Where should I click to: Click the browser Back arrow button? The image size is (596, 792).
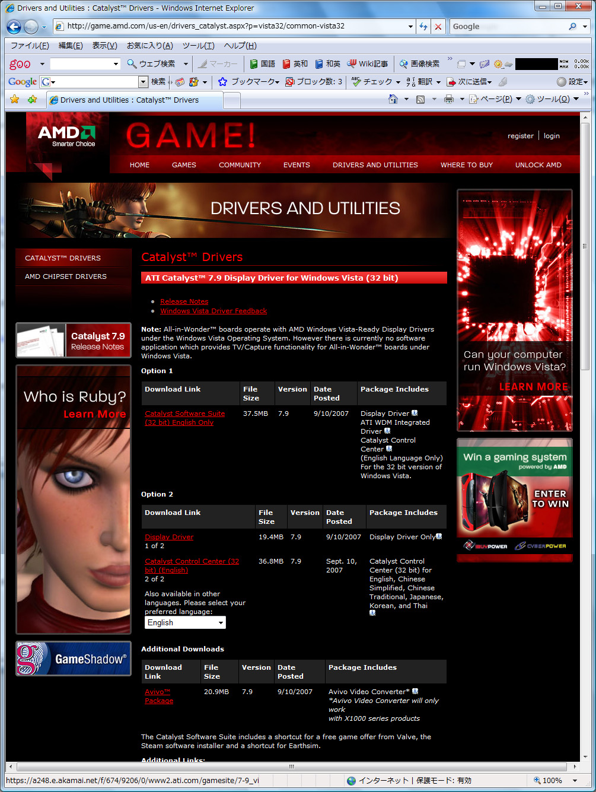click(x=14, y=27)
